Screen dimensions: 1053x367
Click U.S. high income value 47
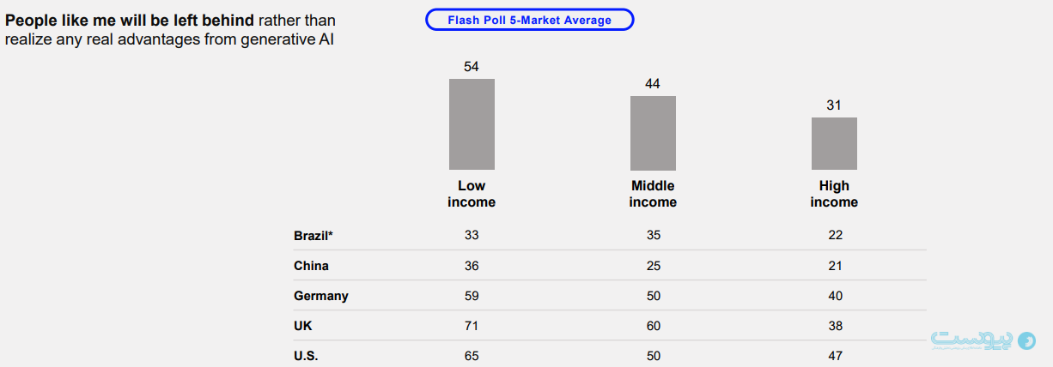coord(834,355)
